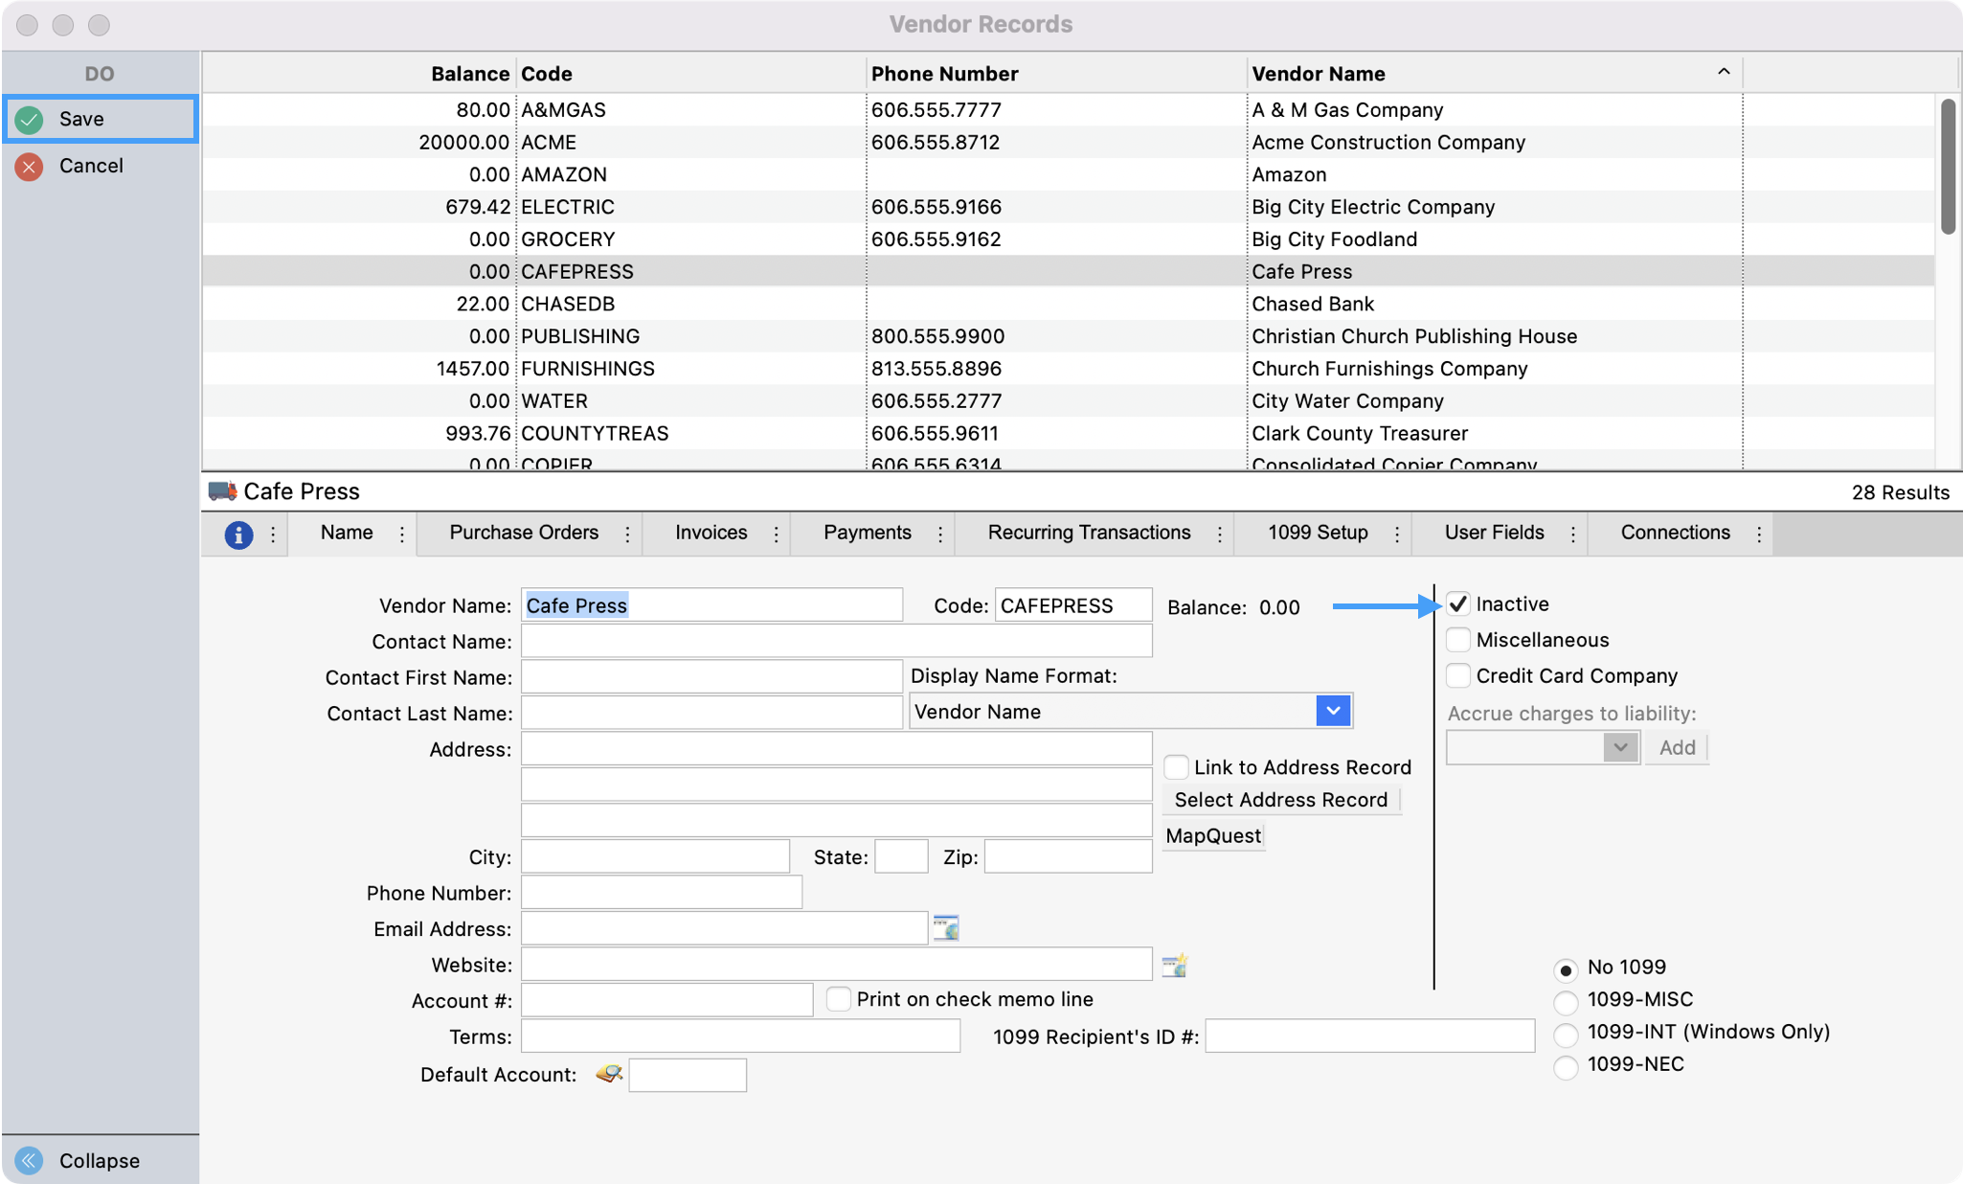Image resolution: width=1963 pixels, height=1184 pixels.
Task: Click the vendor truck icon by Cafe Press
Action: tap(222, 491)
